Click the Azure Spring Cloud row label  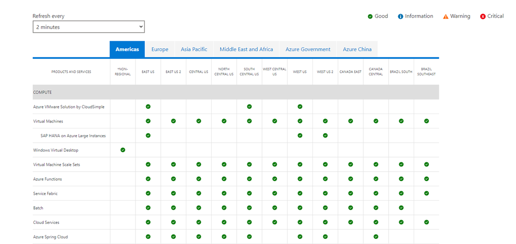point(50,237)
